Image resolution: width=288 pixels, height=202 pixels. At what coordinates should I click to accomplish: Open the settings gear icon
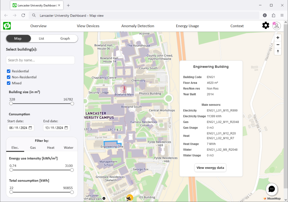[265, 26]
